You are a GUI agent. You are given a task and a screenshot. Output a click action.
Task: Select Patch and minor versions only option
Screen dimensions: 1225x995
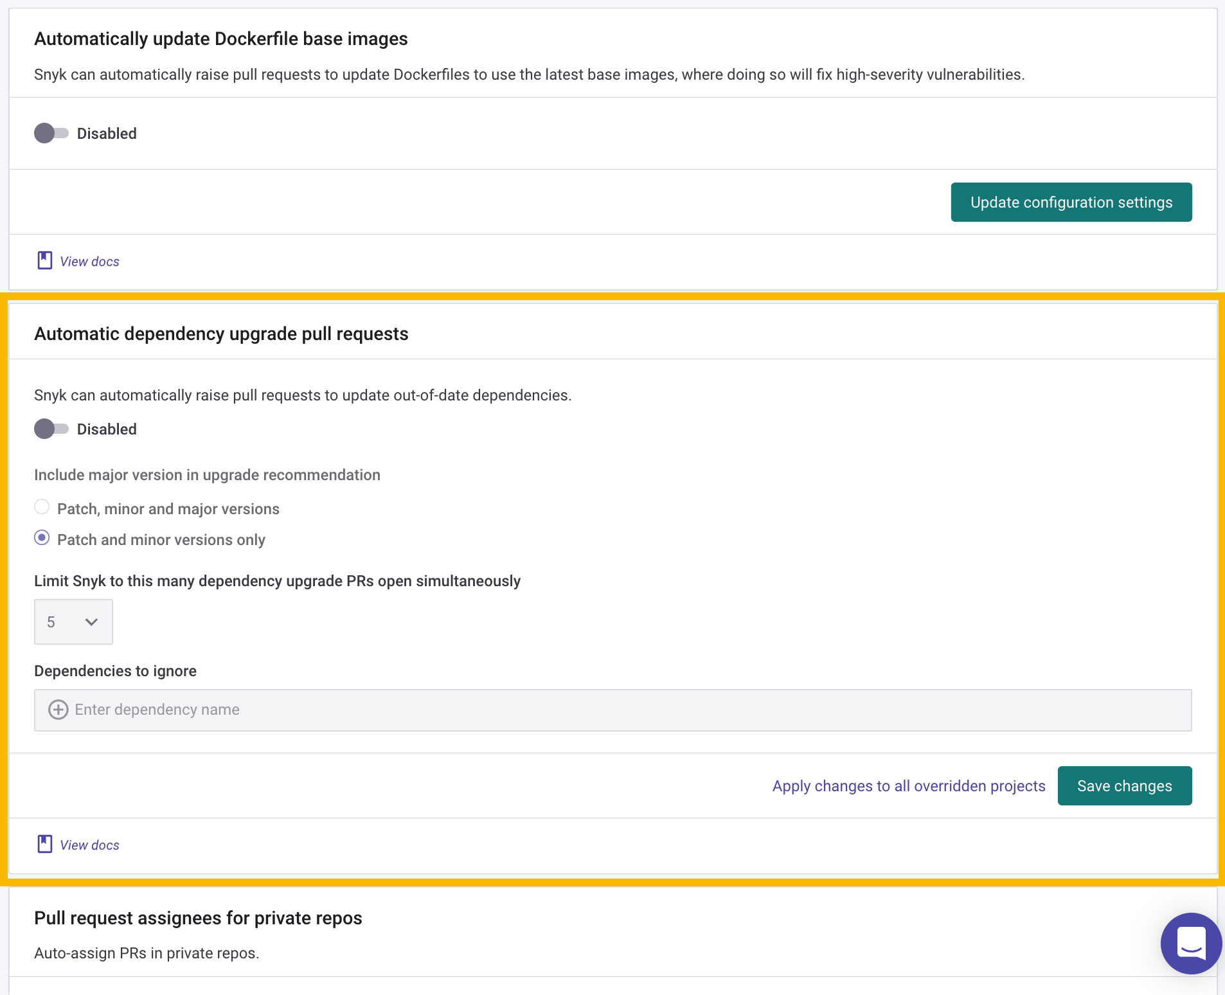click(42, 538)
